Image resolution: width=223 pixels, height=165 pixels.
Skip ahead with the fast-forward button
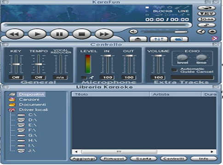click(104, 34)
